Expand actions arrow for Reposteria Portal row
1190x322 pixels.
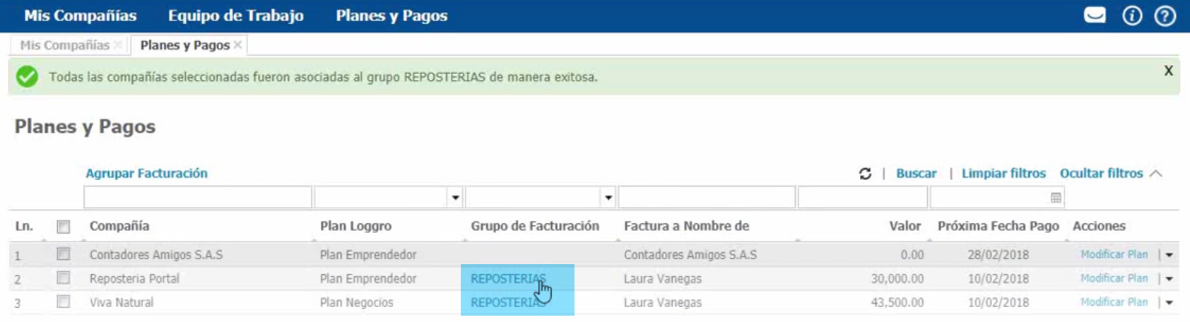1169,279
